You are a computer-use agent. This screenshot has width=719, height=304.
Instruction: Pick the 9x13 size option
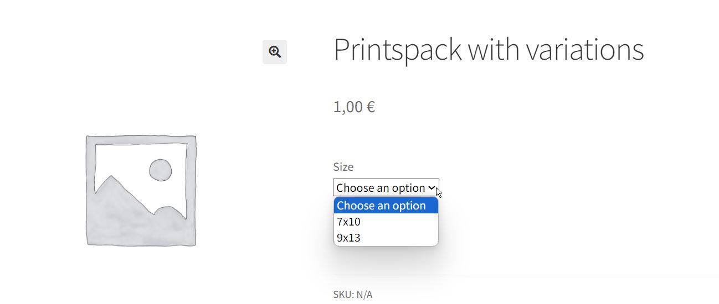click(x=349, y=238)
